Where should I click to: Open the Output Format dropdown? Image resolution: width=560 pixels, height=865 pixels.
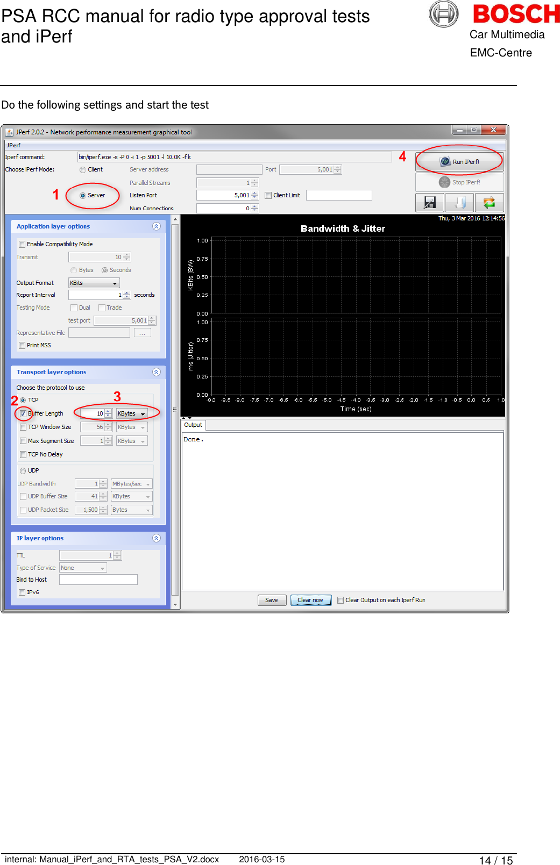(x=94, y=283)
